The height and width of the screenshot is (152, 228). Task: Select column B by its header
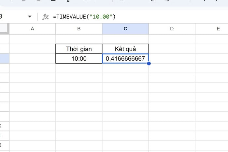click(79, 29)
